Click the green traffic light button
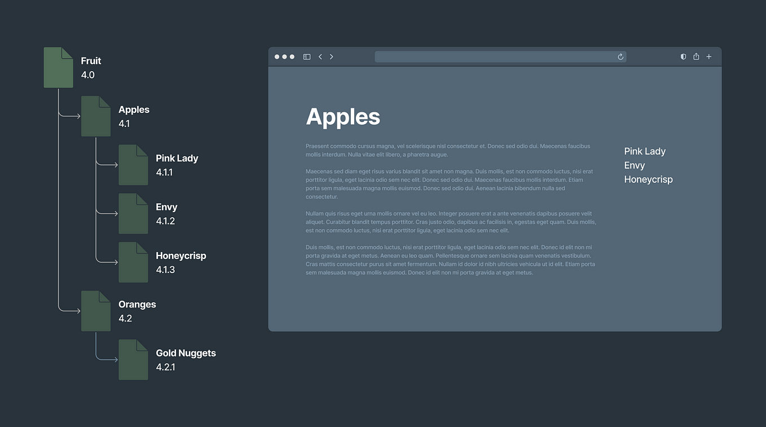This screenshot has width=766, height=427. pyautogui.click(x=292, y=56)
